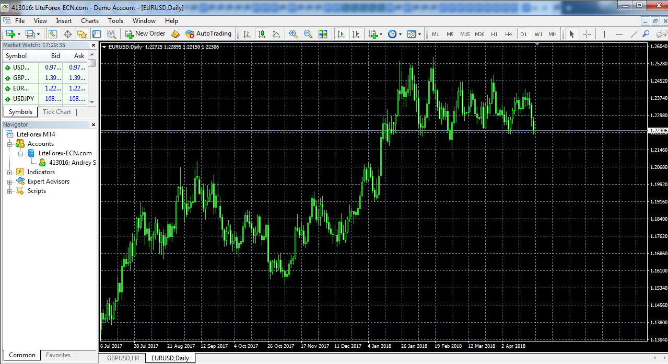668x364 pixels.
Task: Toggle Auto Scroll chart icon
Action: coord(341,33)
